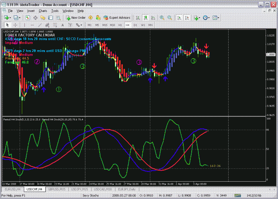
Task: Toggle the Market Watch window icon
Action: click(28, 17)
